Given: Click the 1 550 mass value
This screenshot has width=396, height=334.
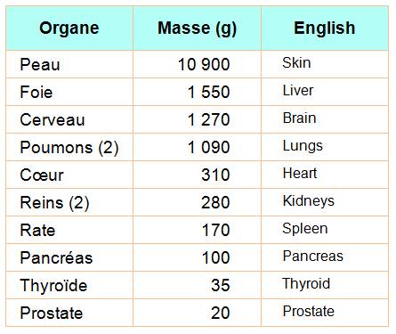Looking at the screenshot, I should 209,92.
